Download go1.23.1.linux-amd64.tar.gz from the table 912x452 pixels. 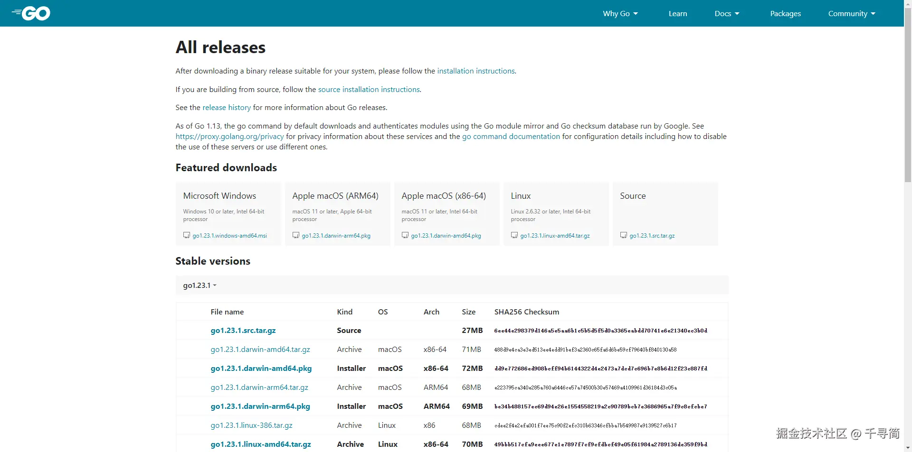click(261, 444)
